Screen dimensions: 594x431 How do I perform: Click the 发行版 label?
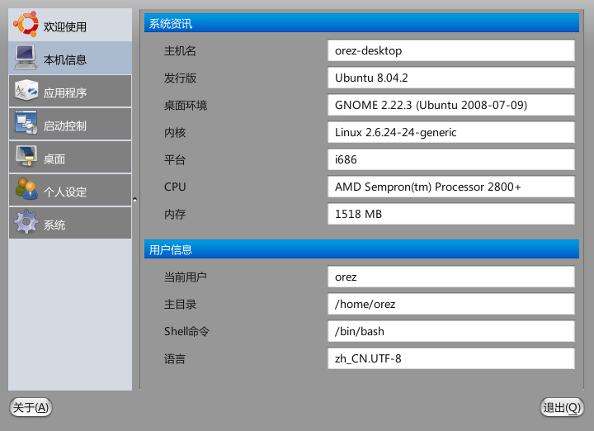[x=180, y=78]
